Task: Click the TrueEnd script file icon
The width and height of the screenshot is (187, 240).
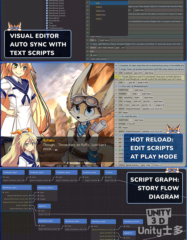Action: pos(47,26)
